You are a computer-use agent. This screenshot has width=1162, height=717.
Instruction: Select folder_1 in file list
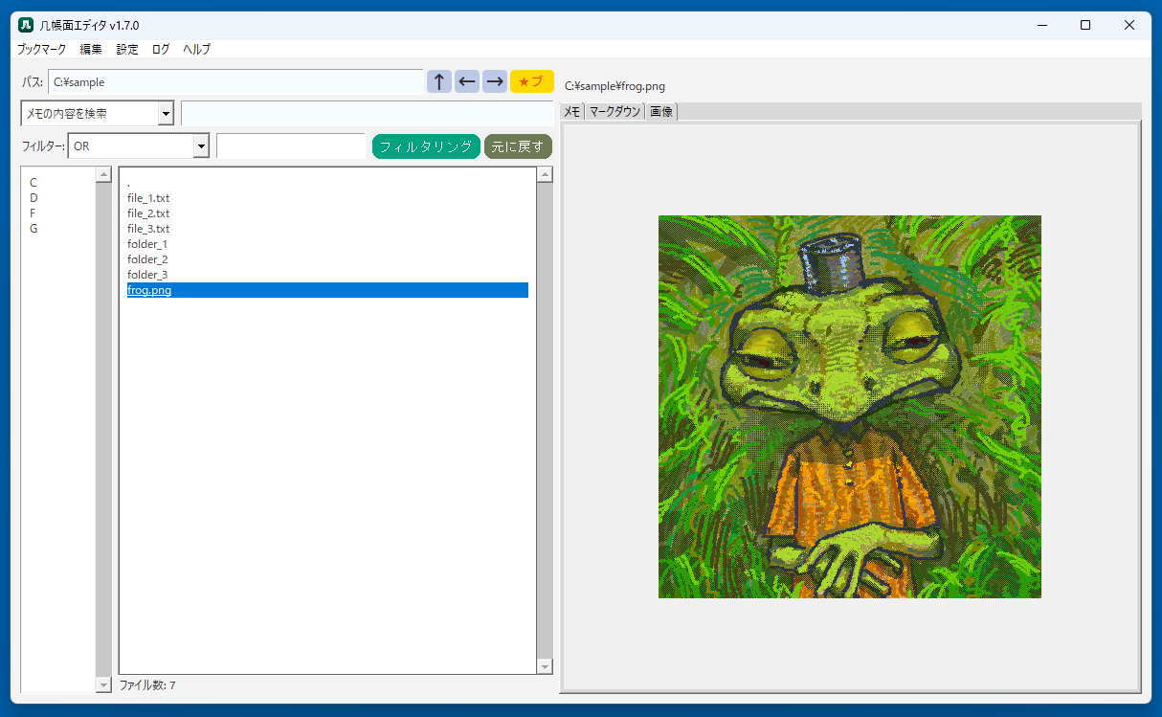(147, 244)
